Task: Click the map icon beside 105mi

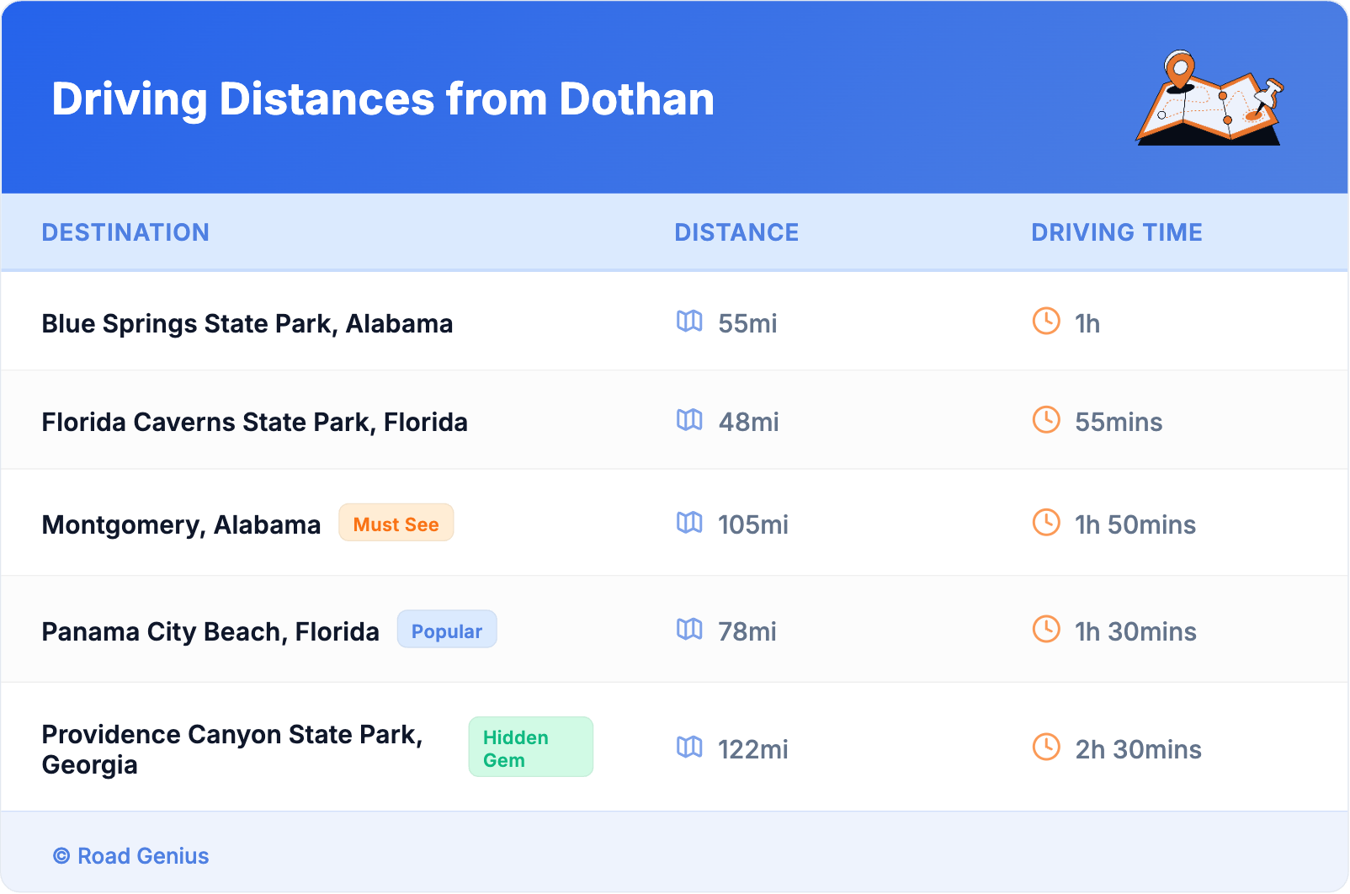Action: pyautogui.click(x=689, y=522)
